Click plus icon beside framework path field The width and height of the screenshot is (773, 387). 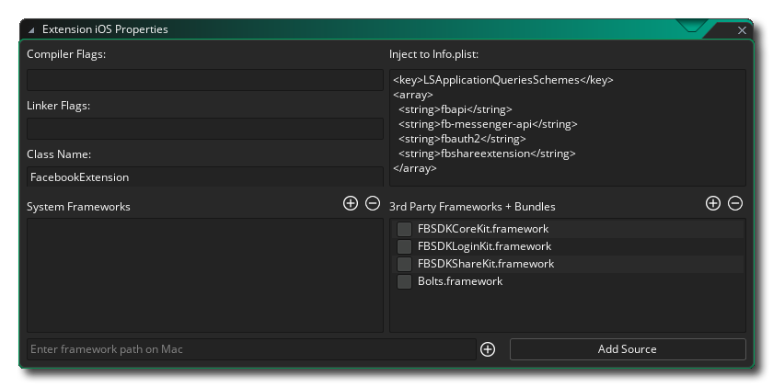(x=488, y=349)
